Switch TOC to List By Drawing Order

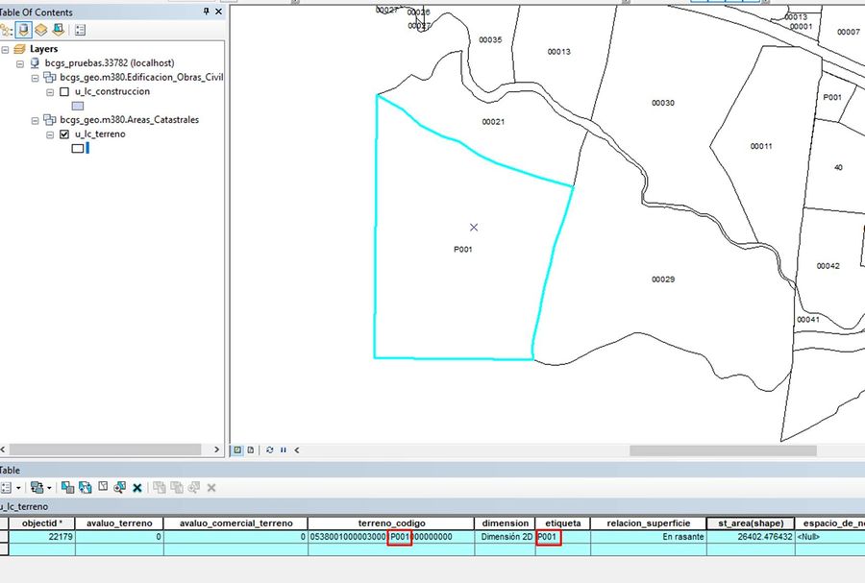[x=6, y=30]
